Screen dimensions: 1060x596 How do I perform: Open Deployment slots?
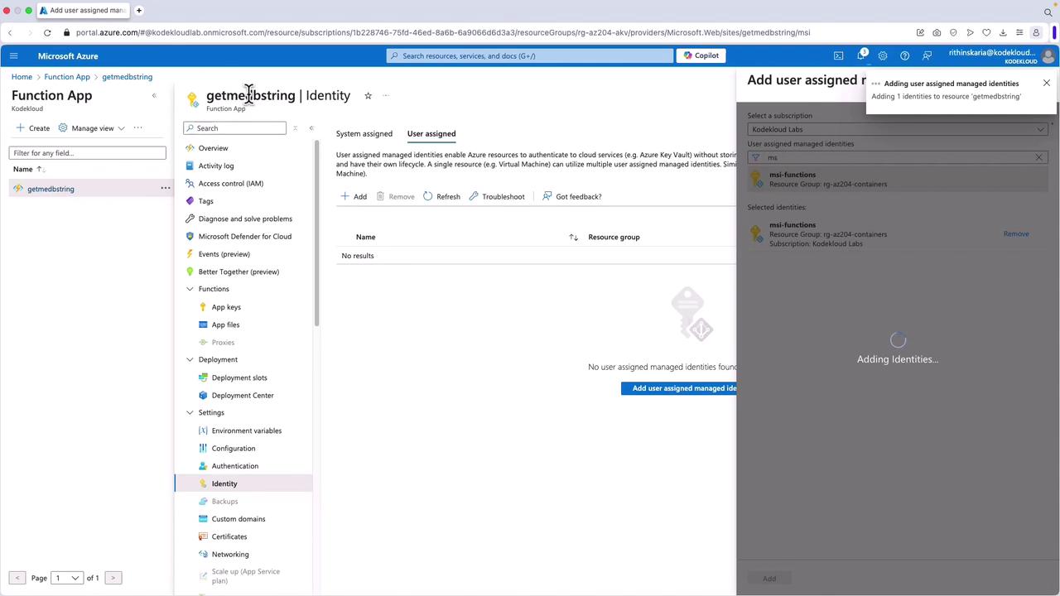239,377
